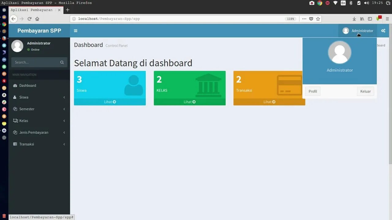Reload the page with the Firefox refresh icon

[x=29, y=19]
